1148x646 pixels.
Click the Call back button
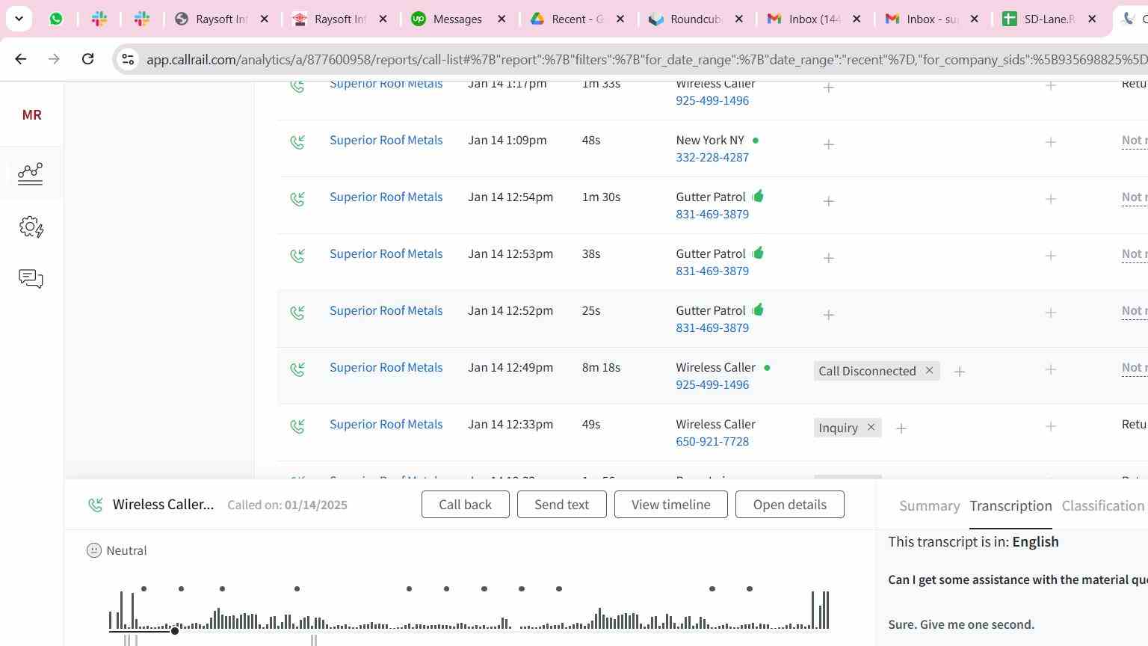pos(465,505)
